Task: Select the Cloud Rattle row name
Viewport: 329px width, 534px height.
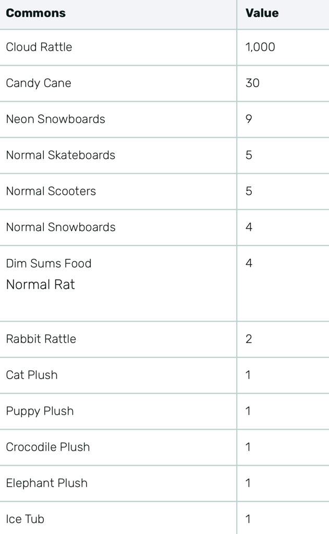Action: [39, 47]
